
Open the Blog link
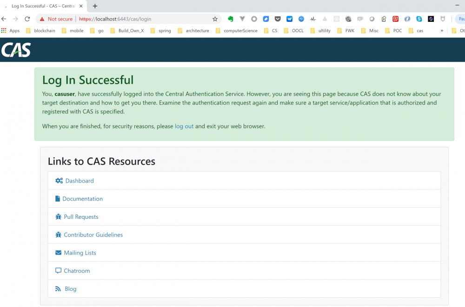coord(71,289)
